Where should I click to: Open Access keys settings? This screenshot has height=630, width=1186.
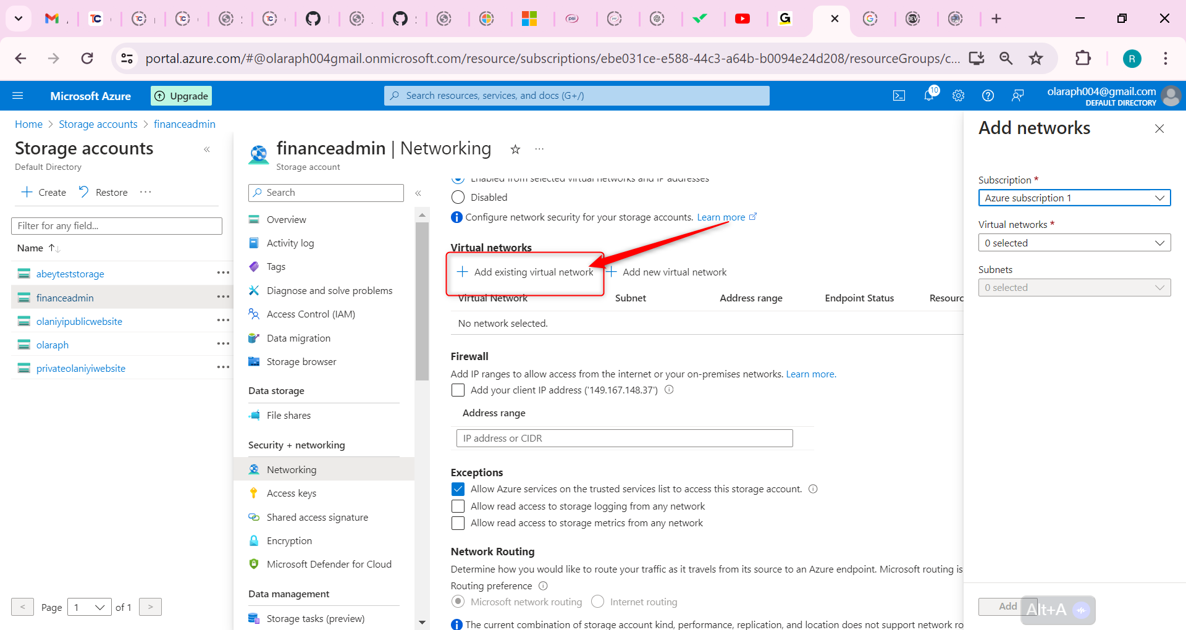[291, 493]
